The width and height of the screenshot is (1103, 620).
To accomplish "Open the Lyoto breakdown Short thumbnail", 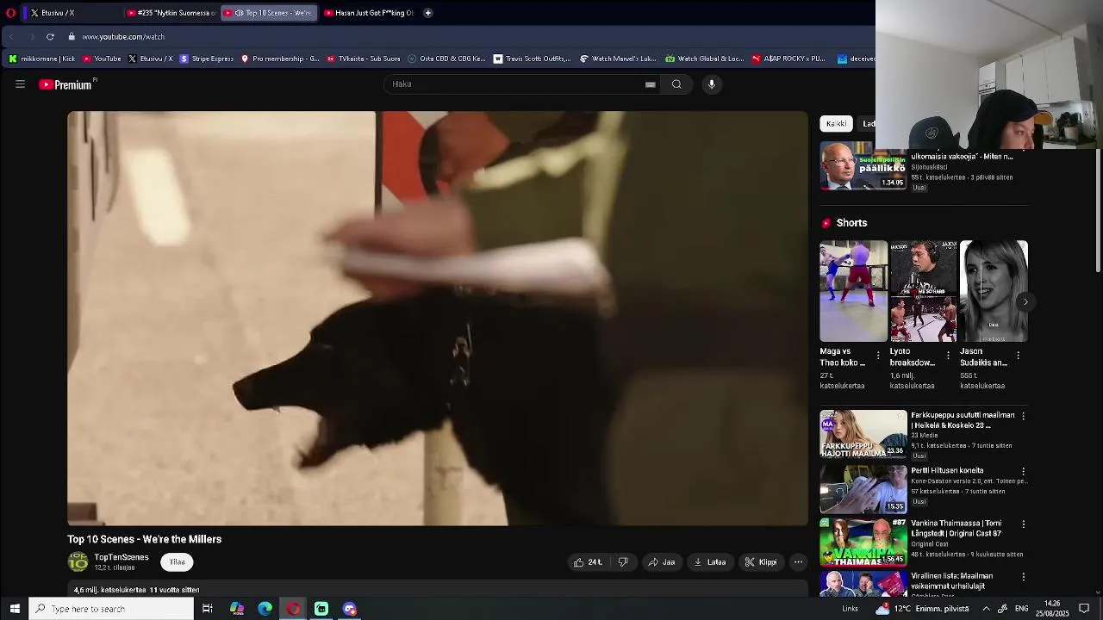I will coord(923,291).
